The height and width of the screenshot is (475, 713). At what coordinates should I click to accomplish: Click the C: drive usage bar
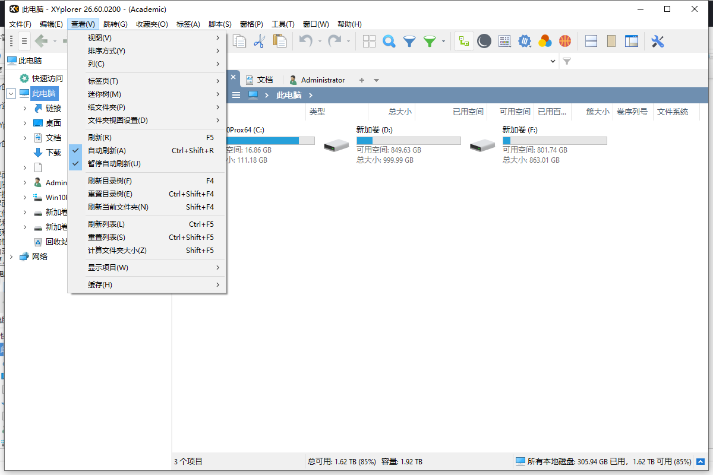[x=270, y=141]
